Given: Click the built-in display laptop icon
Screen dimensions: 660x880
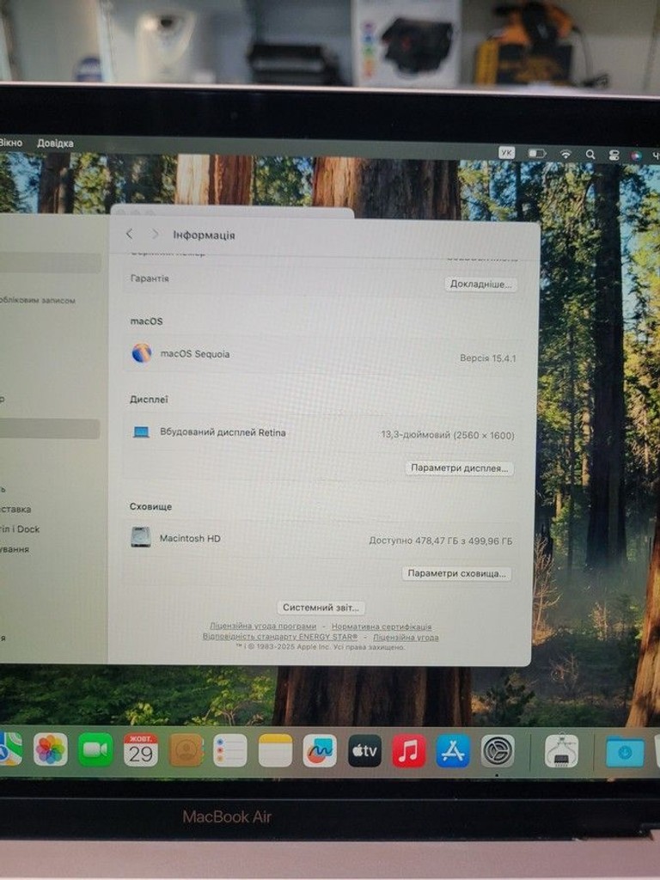Looking at the screenshot, I should click(141, 431).
